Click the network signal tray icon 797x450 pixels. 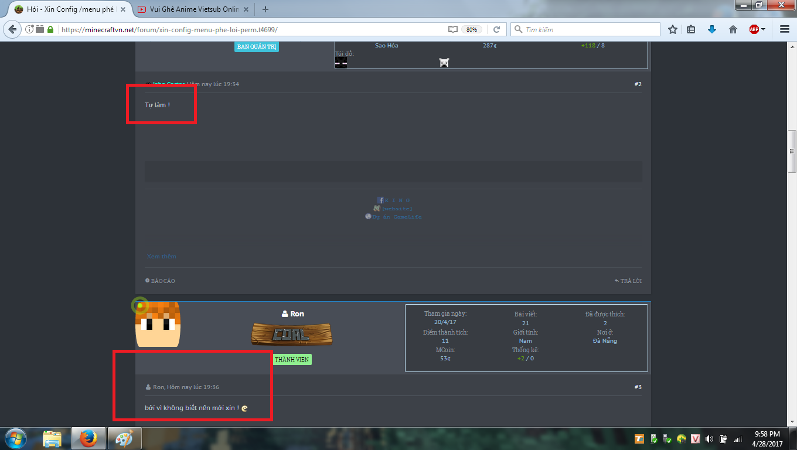click(737, 438)
